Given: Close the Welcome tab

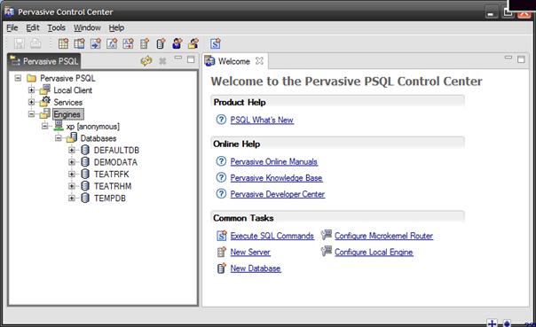Looking at the screenshot, I should tap(259, 61).
